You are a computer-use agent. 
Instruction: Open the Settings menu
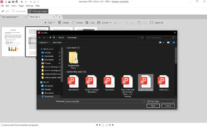(x=29, y=6)
